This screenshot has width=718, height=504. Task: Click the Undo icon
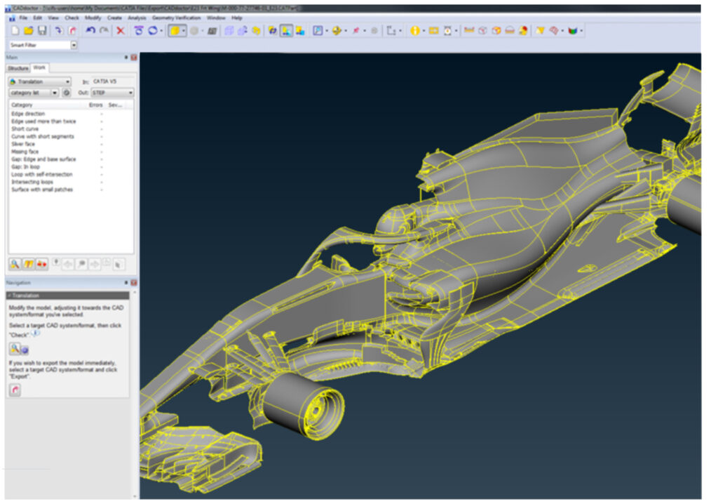pos(90,30)
